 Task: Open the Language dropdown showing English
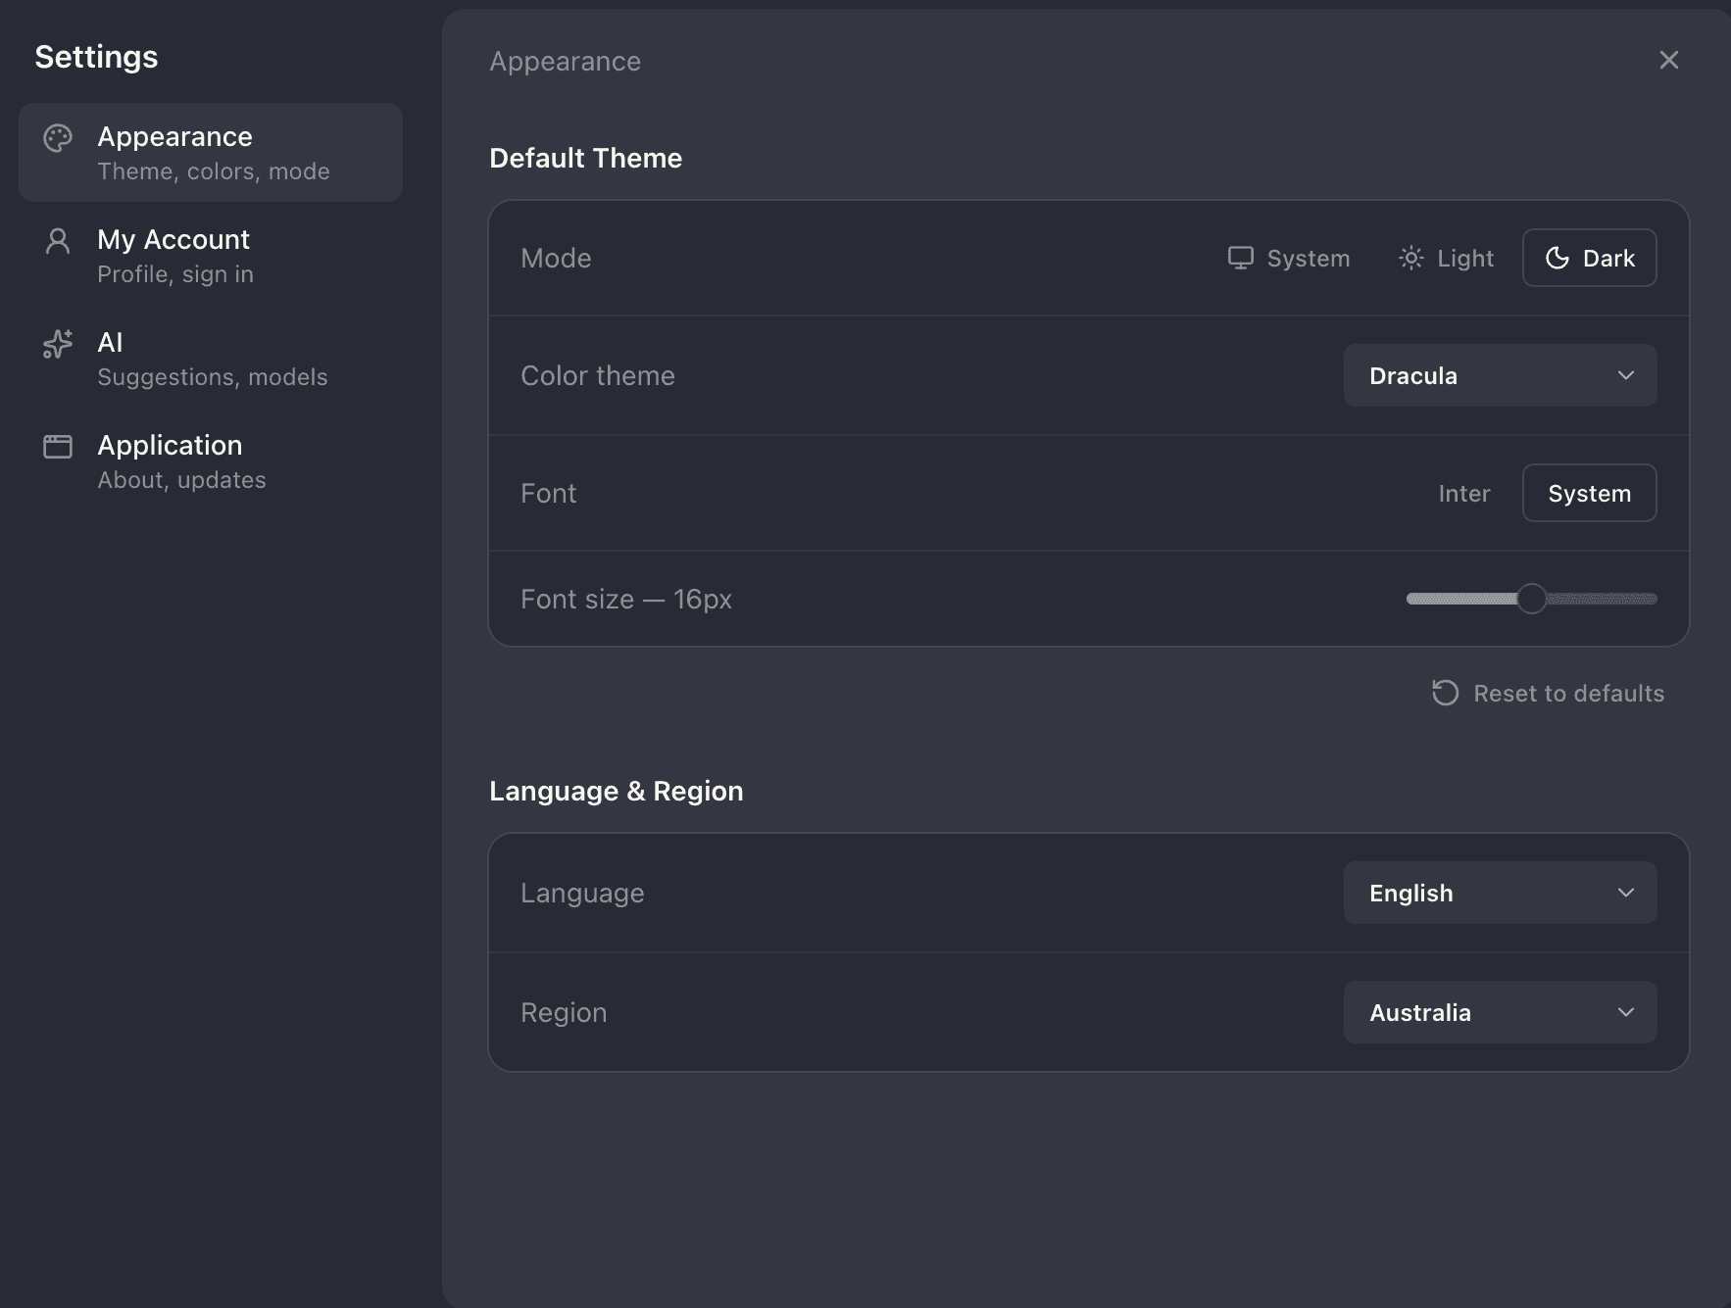[x=1500, y=893]
